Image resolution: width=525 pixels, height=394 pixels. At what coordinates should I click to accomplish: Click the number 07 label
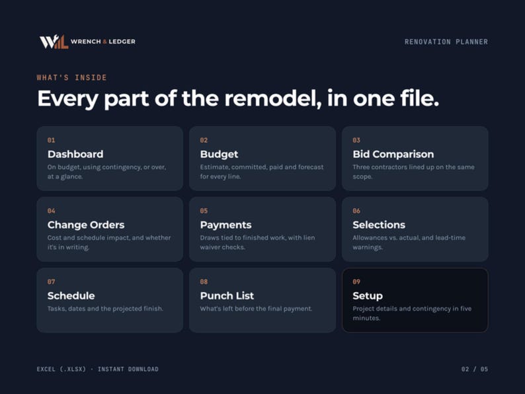pos(51,282)
